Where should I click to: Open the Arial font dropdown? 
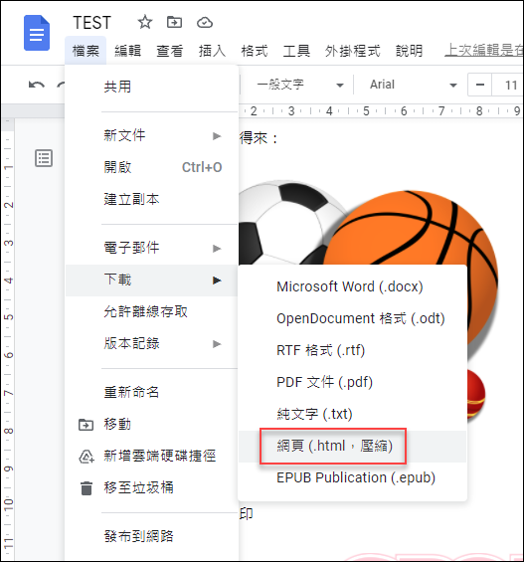pyautogui.click(x=413, y=85)
